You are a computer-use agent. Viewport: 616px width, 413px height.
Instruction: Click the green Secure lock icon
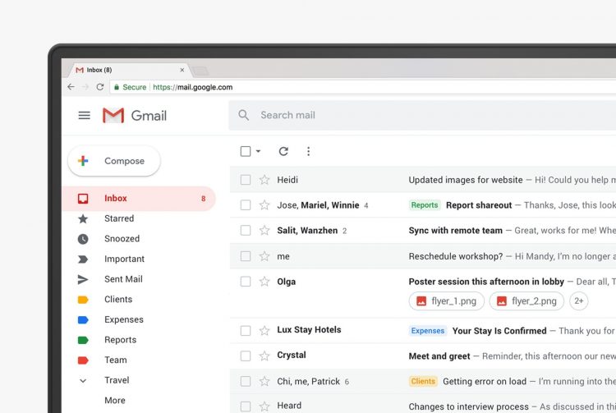(117, 87)
